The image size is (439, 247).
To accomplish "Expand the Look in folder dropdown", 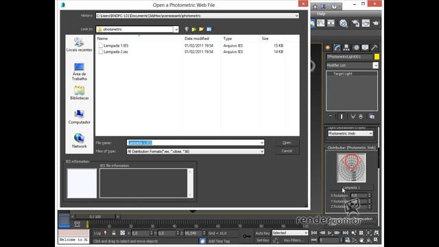I will coord(176,29).
